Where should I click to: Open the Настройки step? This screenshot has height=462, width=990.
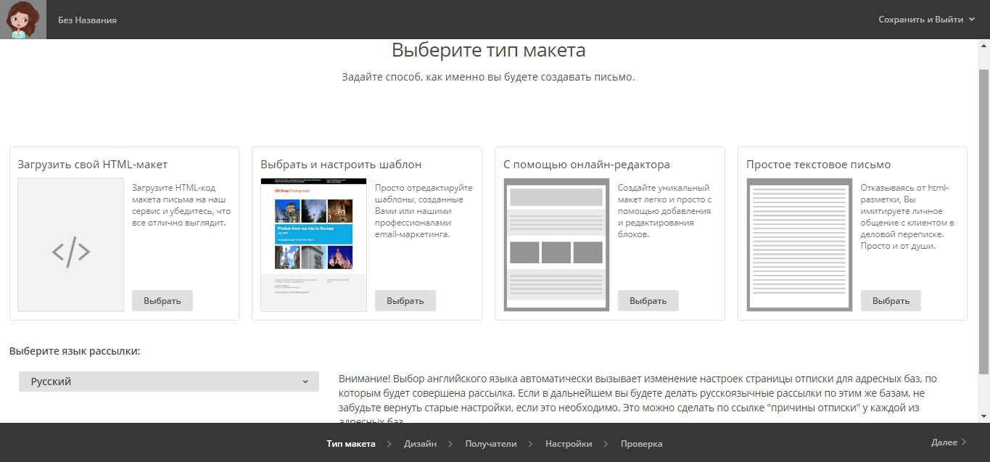click(x=569, y=444)
